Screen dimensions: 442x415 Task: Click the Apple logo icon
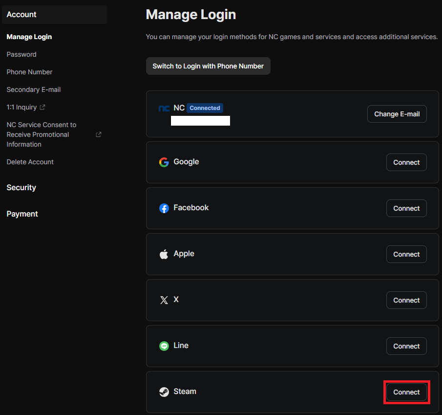(164, 254)
